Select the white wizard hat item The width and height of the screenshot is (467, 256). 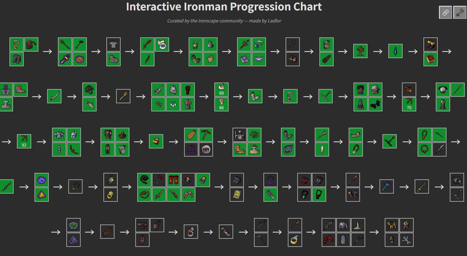(358, 225)
